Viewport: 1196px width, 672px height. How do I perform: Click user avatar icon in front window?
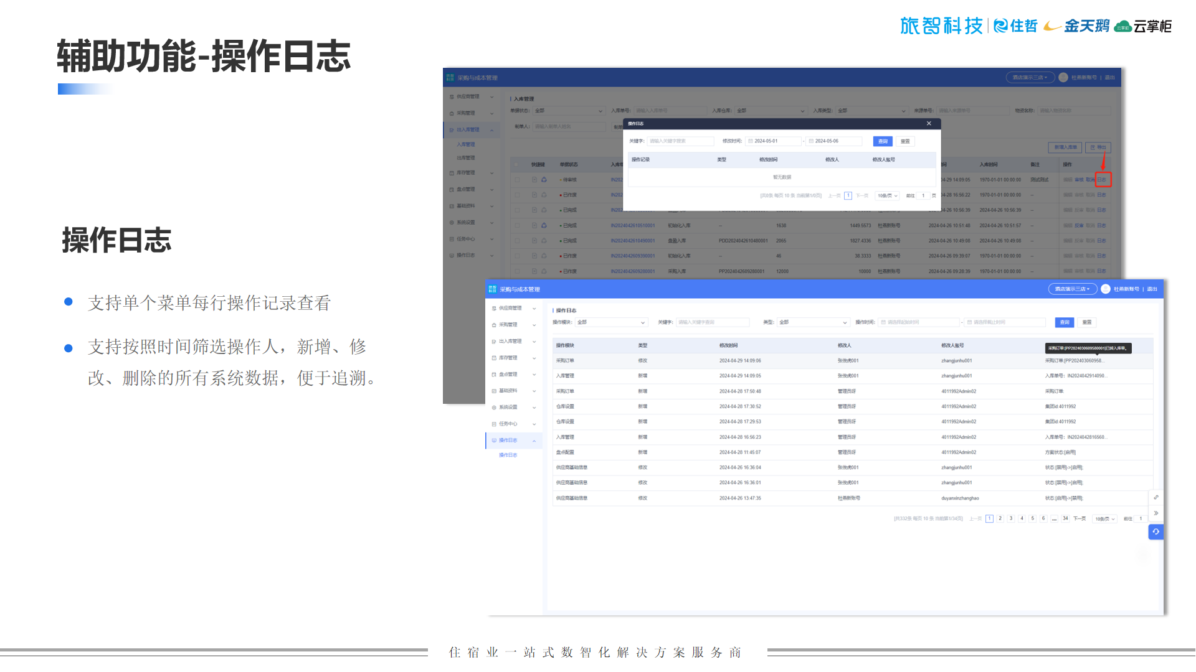coord(1106,289)
